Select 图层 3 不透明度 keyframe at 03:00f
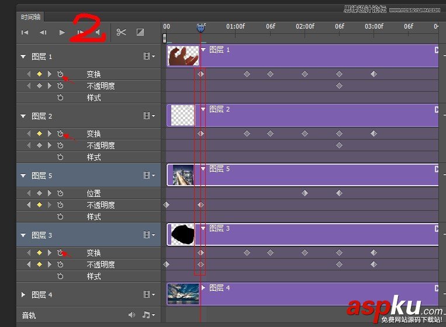This screenshot has width=446, height=327. click(374, 264)
